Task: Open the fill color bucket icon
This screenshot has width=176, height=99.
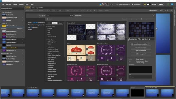Action: [x=166, y=10]
